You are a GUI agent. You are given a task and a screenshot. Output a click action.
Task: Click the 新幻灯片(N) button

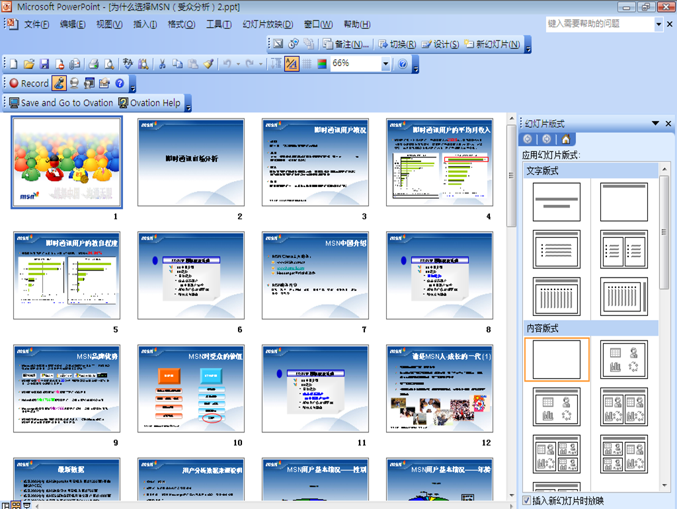coord(492,44)
